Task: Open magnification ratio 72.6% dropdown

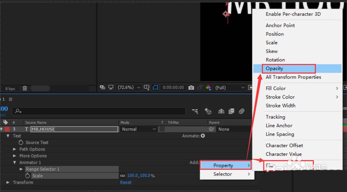Action: point(129,87)
